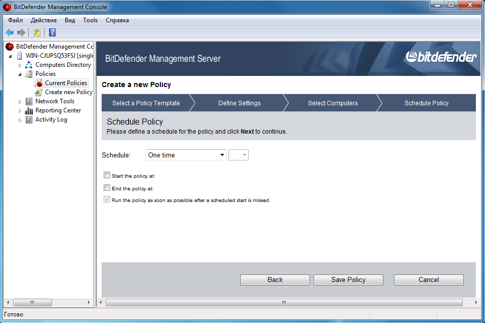Collapse the Policies tree node

[20, 74]
